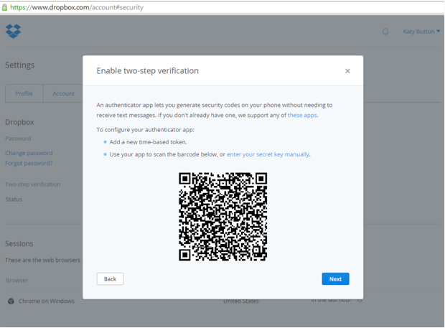Switch to the Account tab
445x328 pixels.
pos(63,93)
